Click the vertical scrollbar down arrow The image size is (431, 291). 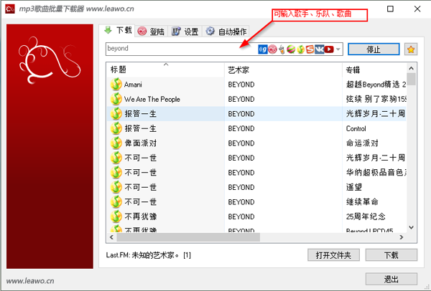coord(411,227)
